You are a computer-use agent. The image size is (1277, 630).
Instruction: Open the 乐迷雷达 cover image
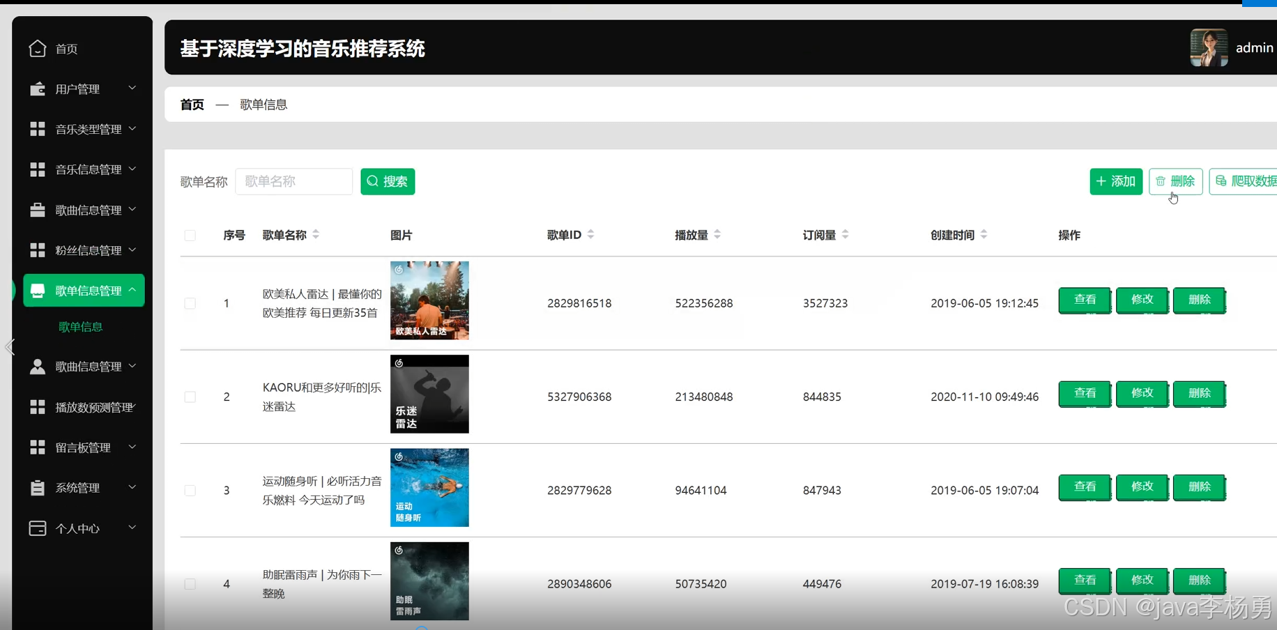click(429, 394)
